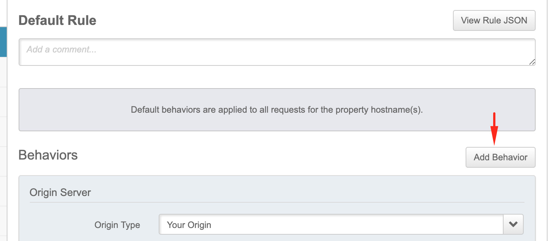
Task: Click the Origin Type field label
Action: (117, 225)
